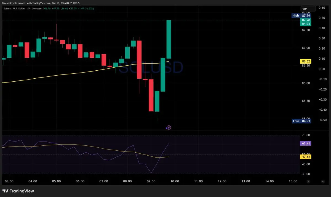Click the large red candle after 08:00

pyautogui.click(x=139, y=60)
